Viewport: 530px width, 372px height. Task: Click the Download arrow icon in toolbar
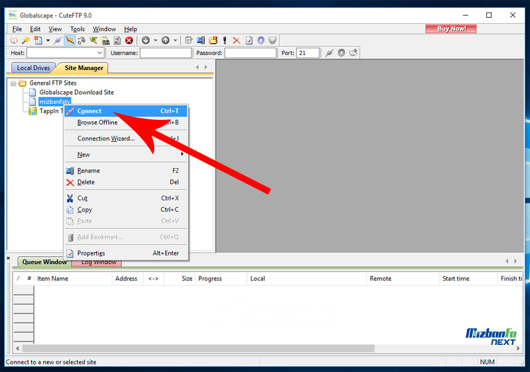(x=146, y=40)
